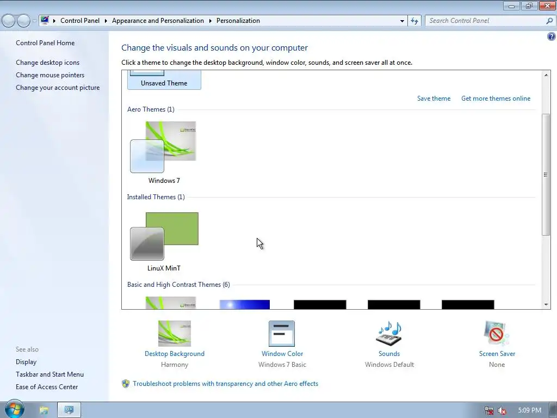Click the Aero Themes (1) heading
This screenshot has height=418, width=557.
click(x=151, y=109)
